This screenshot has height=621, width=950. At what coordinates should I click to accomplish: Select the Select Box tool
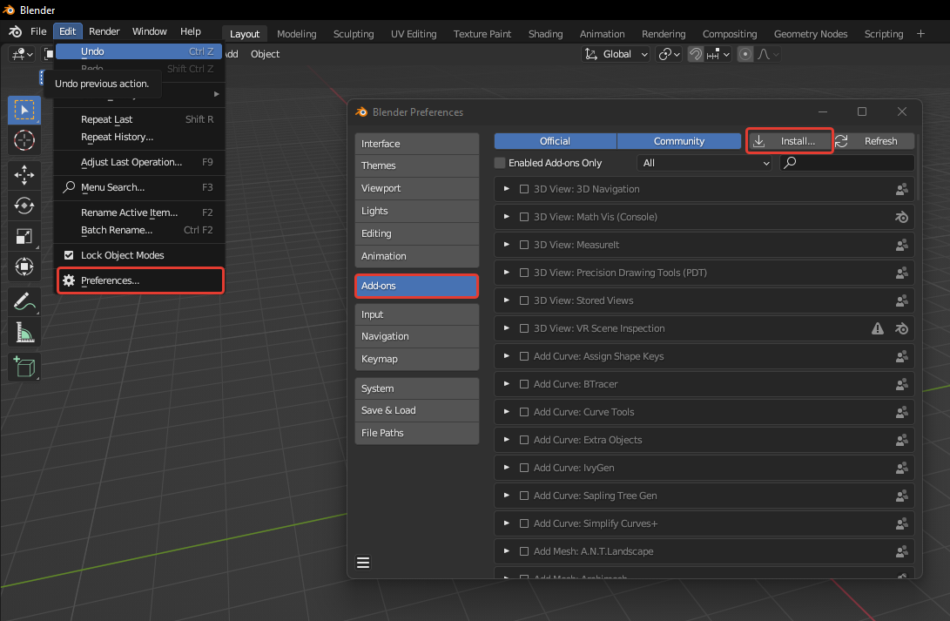[24, 111]
